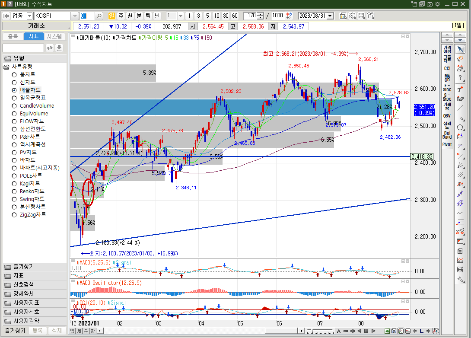Expand the 사용자지표 folder

coord(34,303)
